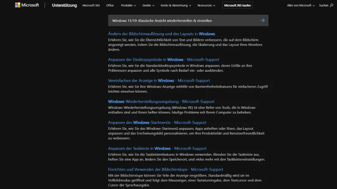Click the text 'Präferenzen anpassen und alle Symbole'

(x=139, y=70)
